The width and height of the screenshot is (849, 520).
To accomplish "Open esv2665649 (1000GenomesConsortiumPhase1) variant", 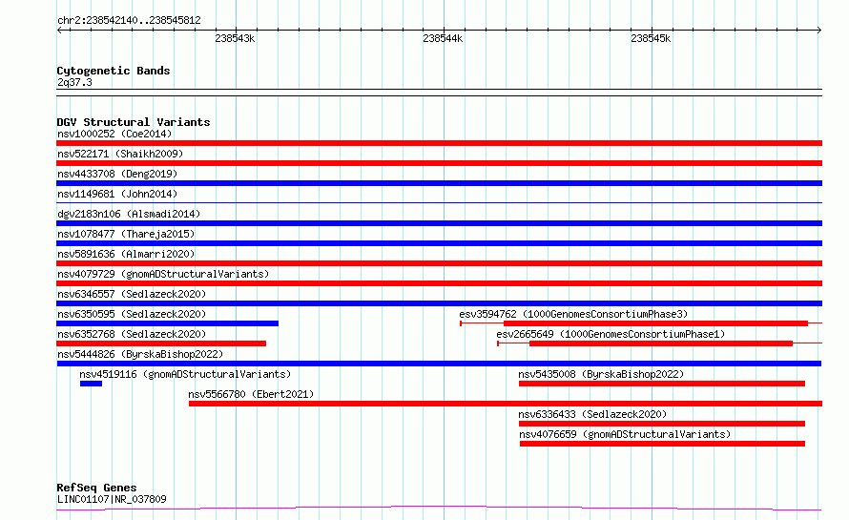I will point(611,334).
